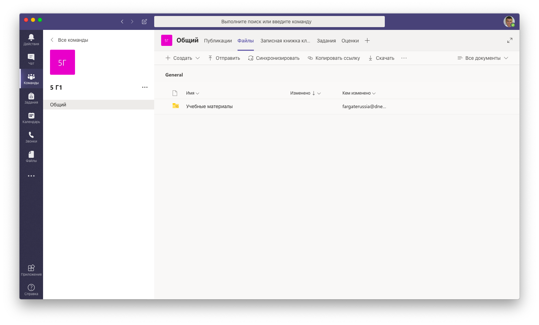Image resolution: width=539 pixels, height=325 pixels.
Task: Show more apps via sidebar ellipsis
Action: point(31,176)
